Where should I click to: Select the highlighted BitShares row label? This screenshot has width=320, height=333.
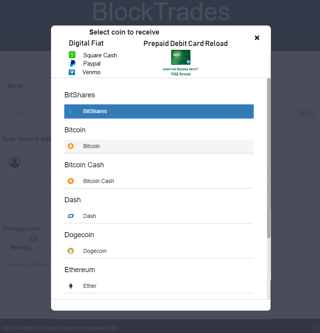(95, 111)
